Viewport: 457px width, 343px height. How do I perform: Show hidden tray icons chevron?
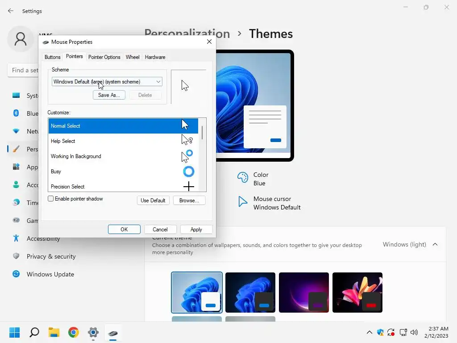[369, 332]
